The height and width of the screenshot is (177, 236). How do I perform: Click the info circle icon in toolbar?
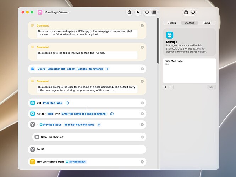(x=193, y=12)
